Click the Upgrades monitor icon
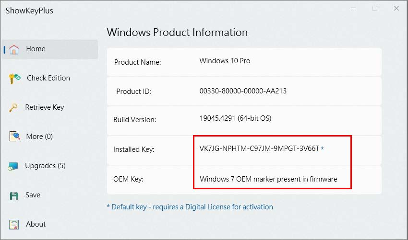408x240 pixels. tap(13, 166)
